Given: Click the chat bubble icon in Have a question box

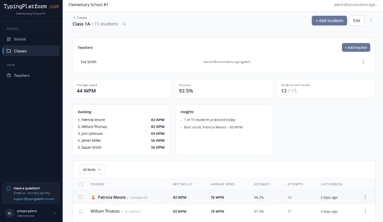Looking at the screenshot, I should click(x=9, y=188).
